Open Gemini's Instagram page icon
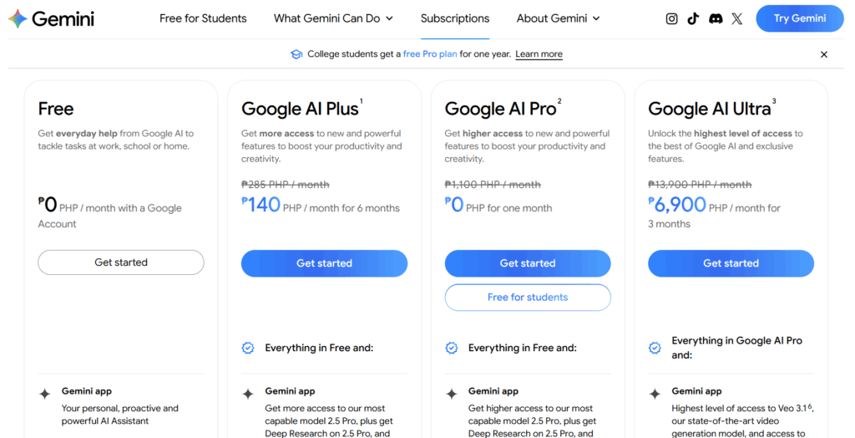Image resolution: width=855 pixels, height=438 pixels. click(671, 18)
